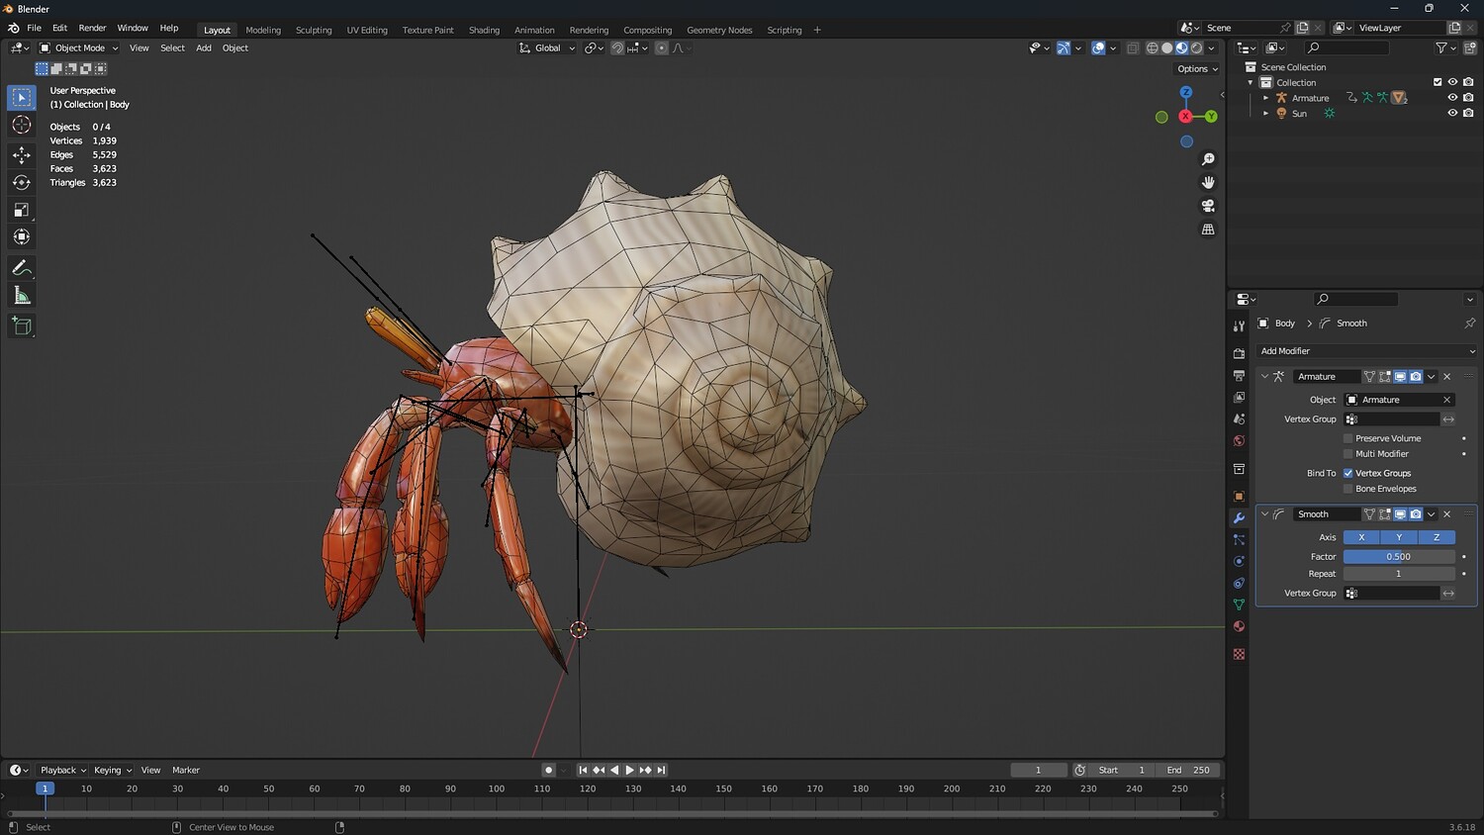Open the Object Mode dropdown
Screen dimensions: 1484x835
(79, 47)
